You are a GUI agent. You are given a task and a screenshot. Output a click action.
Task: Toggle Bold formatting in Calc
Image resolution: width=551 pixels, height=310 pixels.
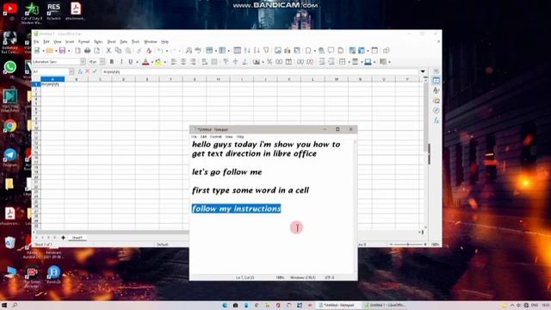112,62
